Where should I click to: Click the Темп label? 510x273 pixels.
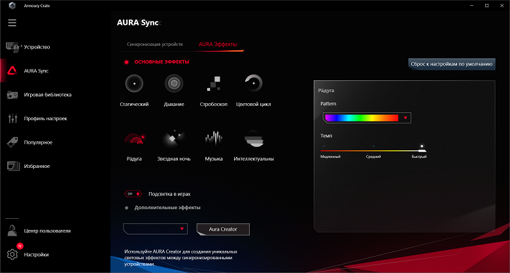[326, 136]
